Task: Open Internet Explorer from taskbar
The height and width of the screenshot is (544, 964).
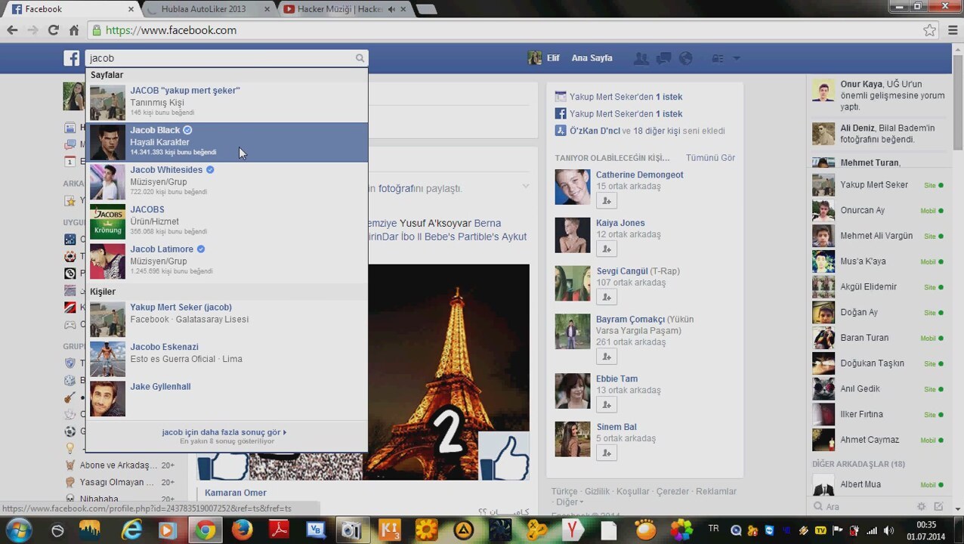Action: (x=131, y=530)
